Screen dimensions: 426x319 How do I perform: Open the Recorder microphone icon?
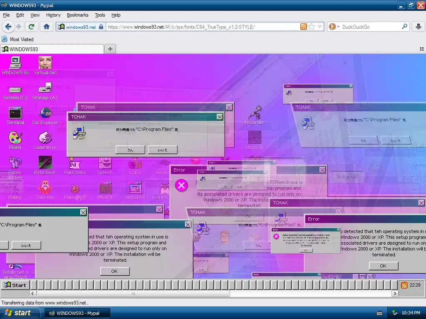255,115
